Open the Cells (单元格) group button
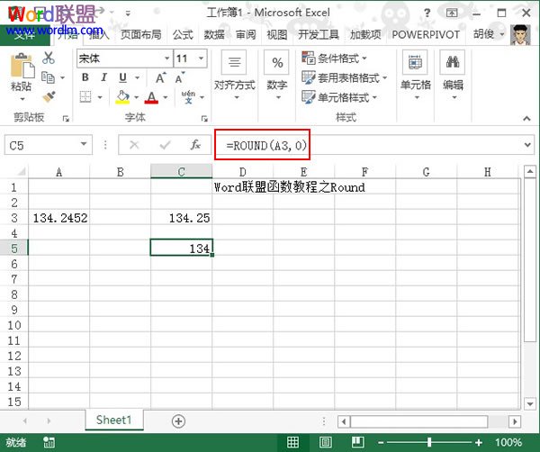The image size is (540, 452). (x=415, y=76)
